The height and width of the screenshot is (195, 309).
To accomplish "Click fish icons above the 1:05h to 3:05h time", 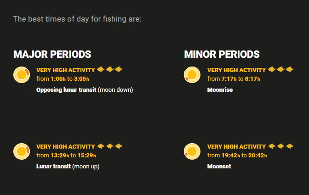I will click(x=109, y=70).
